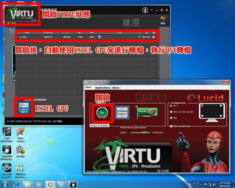
Task: Launch Internet Explorer from taskbar
Action: (x=16, y=184)
